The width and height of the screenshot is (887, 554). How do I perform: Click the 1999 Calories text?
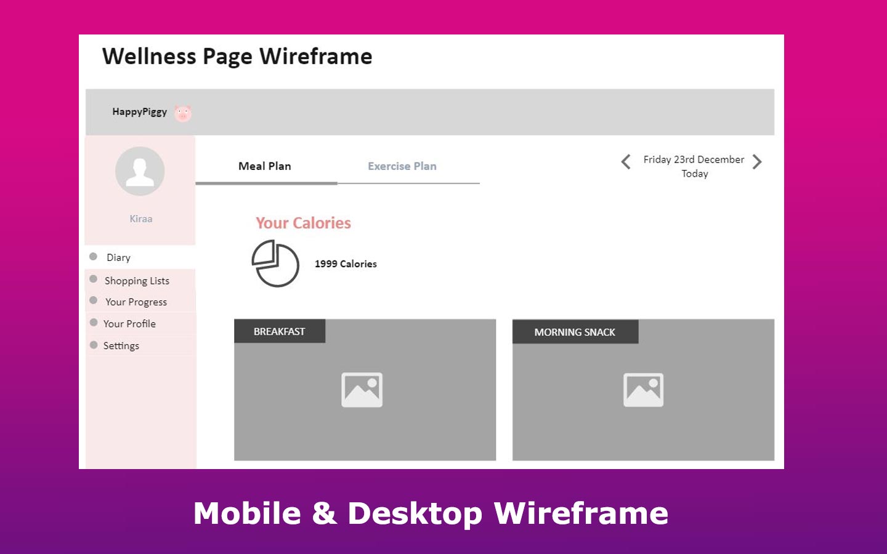[x=346, y=264]
